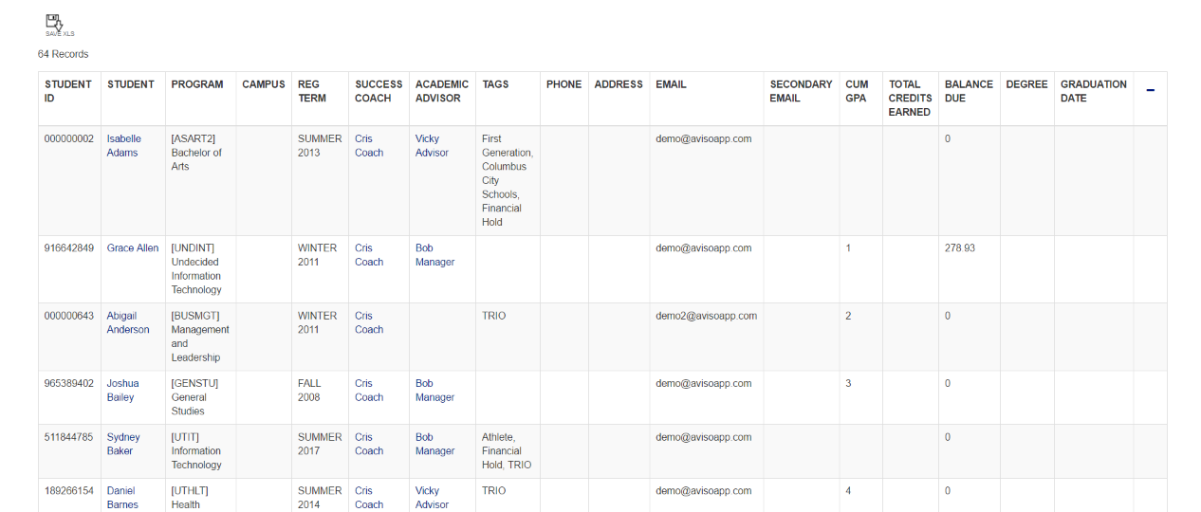The width and height of the screenshot is (1201, 512).
Task: Click the Tags column header
Action: (495, 84)
